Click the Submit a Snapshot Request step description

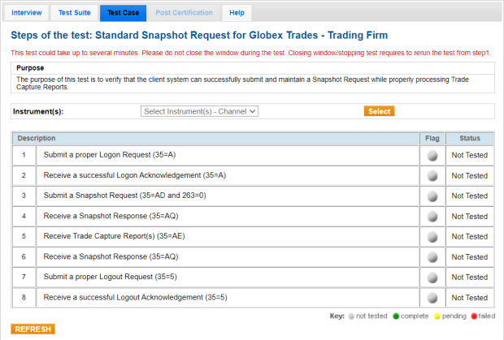tap(124, 196)
